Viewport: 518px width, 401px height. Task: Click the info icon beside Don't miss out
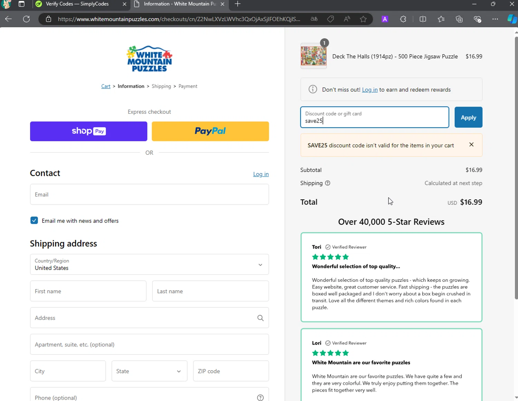click(313, 89)
